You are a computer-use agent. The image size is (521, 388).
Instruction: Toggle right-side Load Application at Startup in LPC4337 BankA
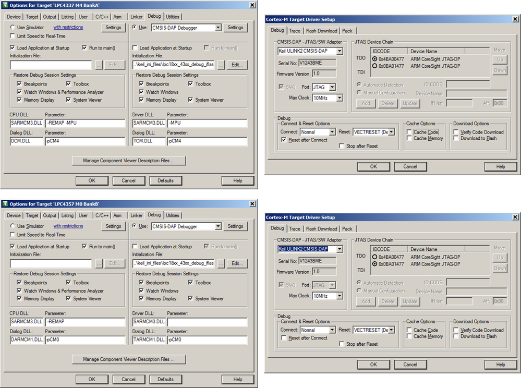[x=135, y=48]
